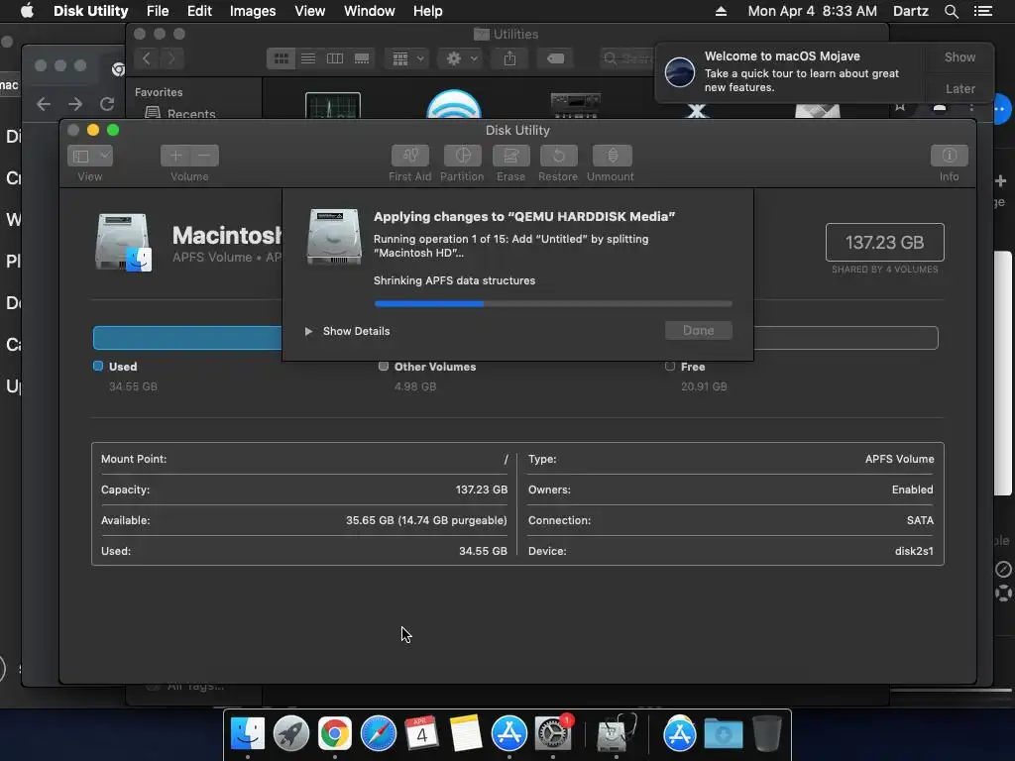Image resolution: width=1015 pixels, height=761 pixels.
Task: Click Show on Mojave notification
Action: [959, 56]
